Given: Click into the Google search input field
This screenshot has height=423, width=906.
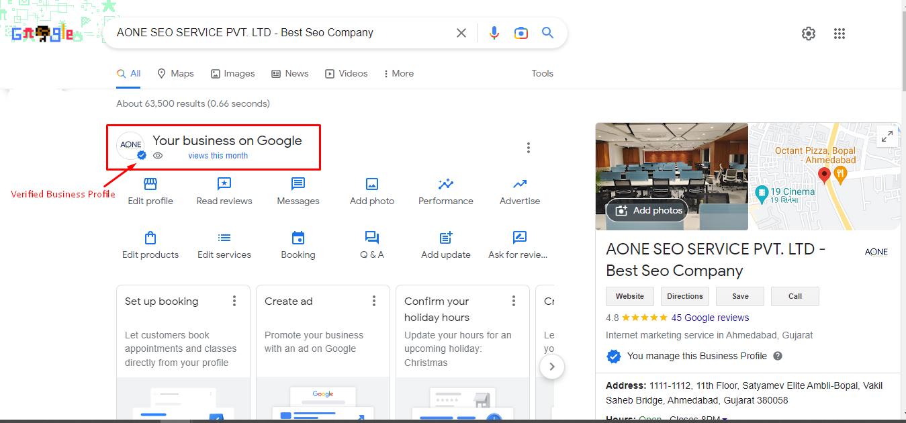Looking at the screenshot, I should click(x=281, y=33).
